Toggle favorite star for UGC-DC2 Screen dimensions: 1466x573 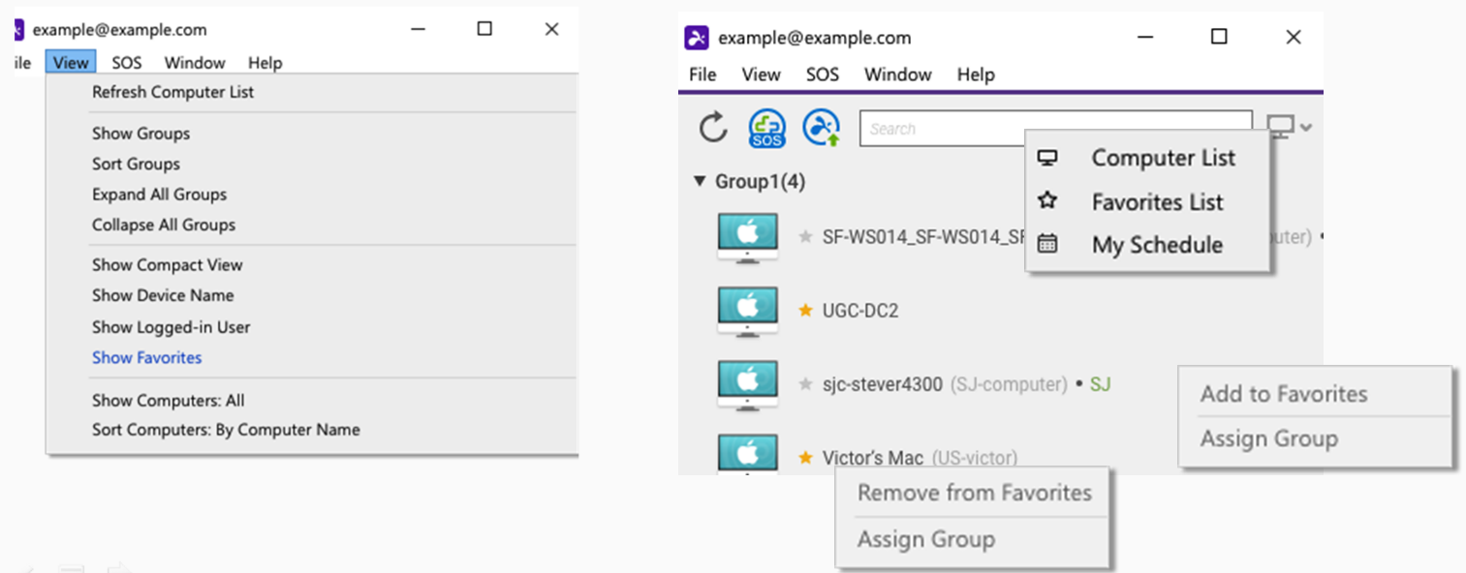tap(805, 311)
